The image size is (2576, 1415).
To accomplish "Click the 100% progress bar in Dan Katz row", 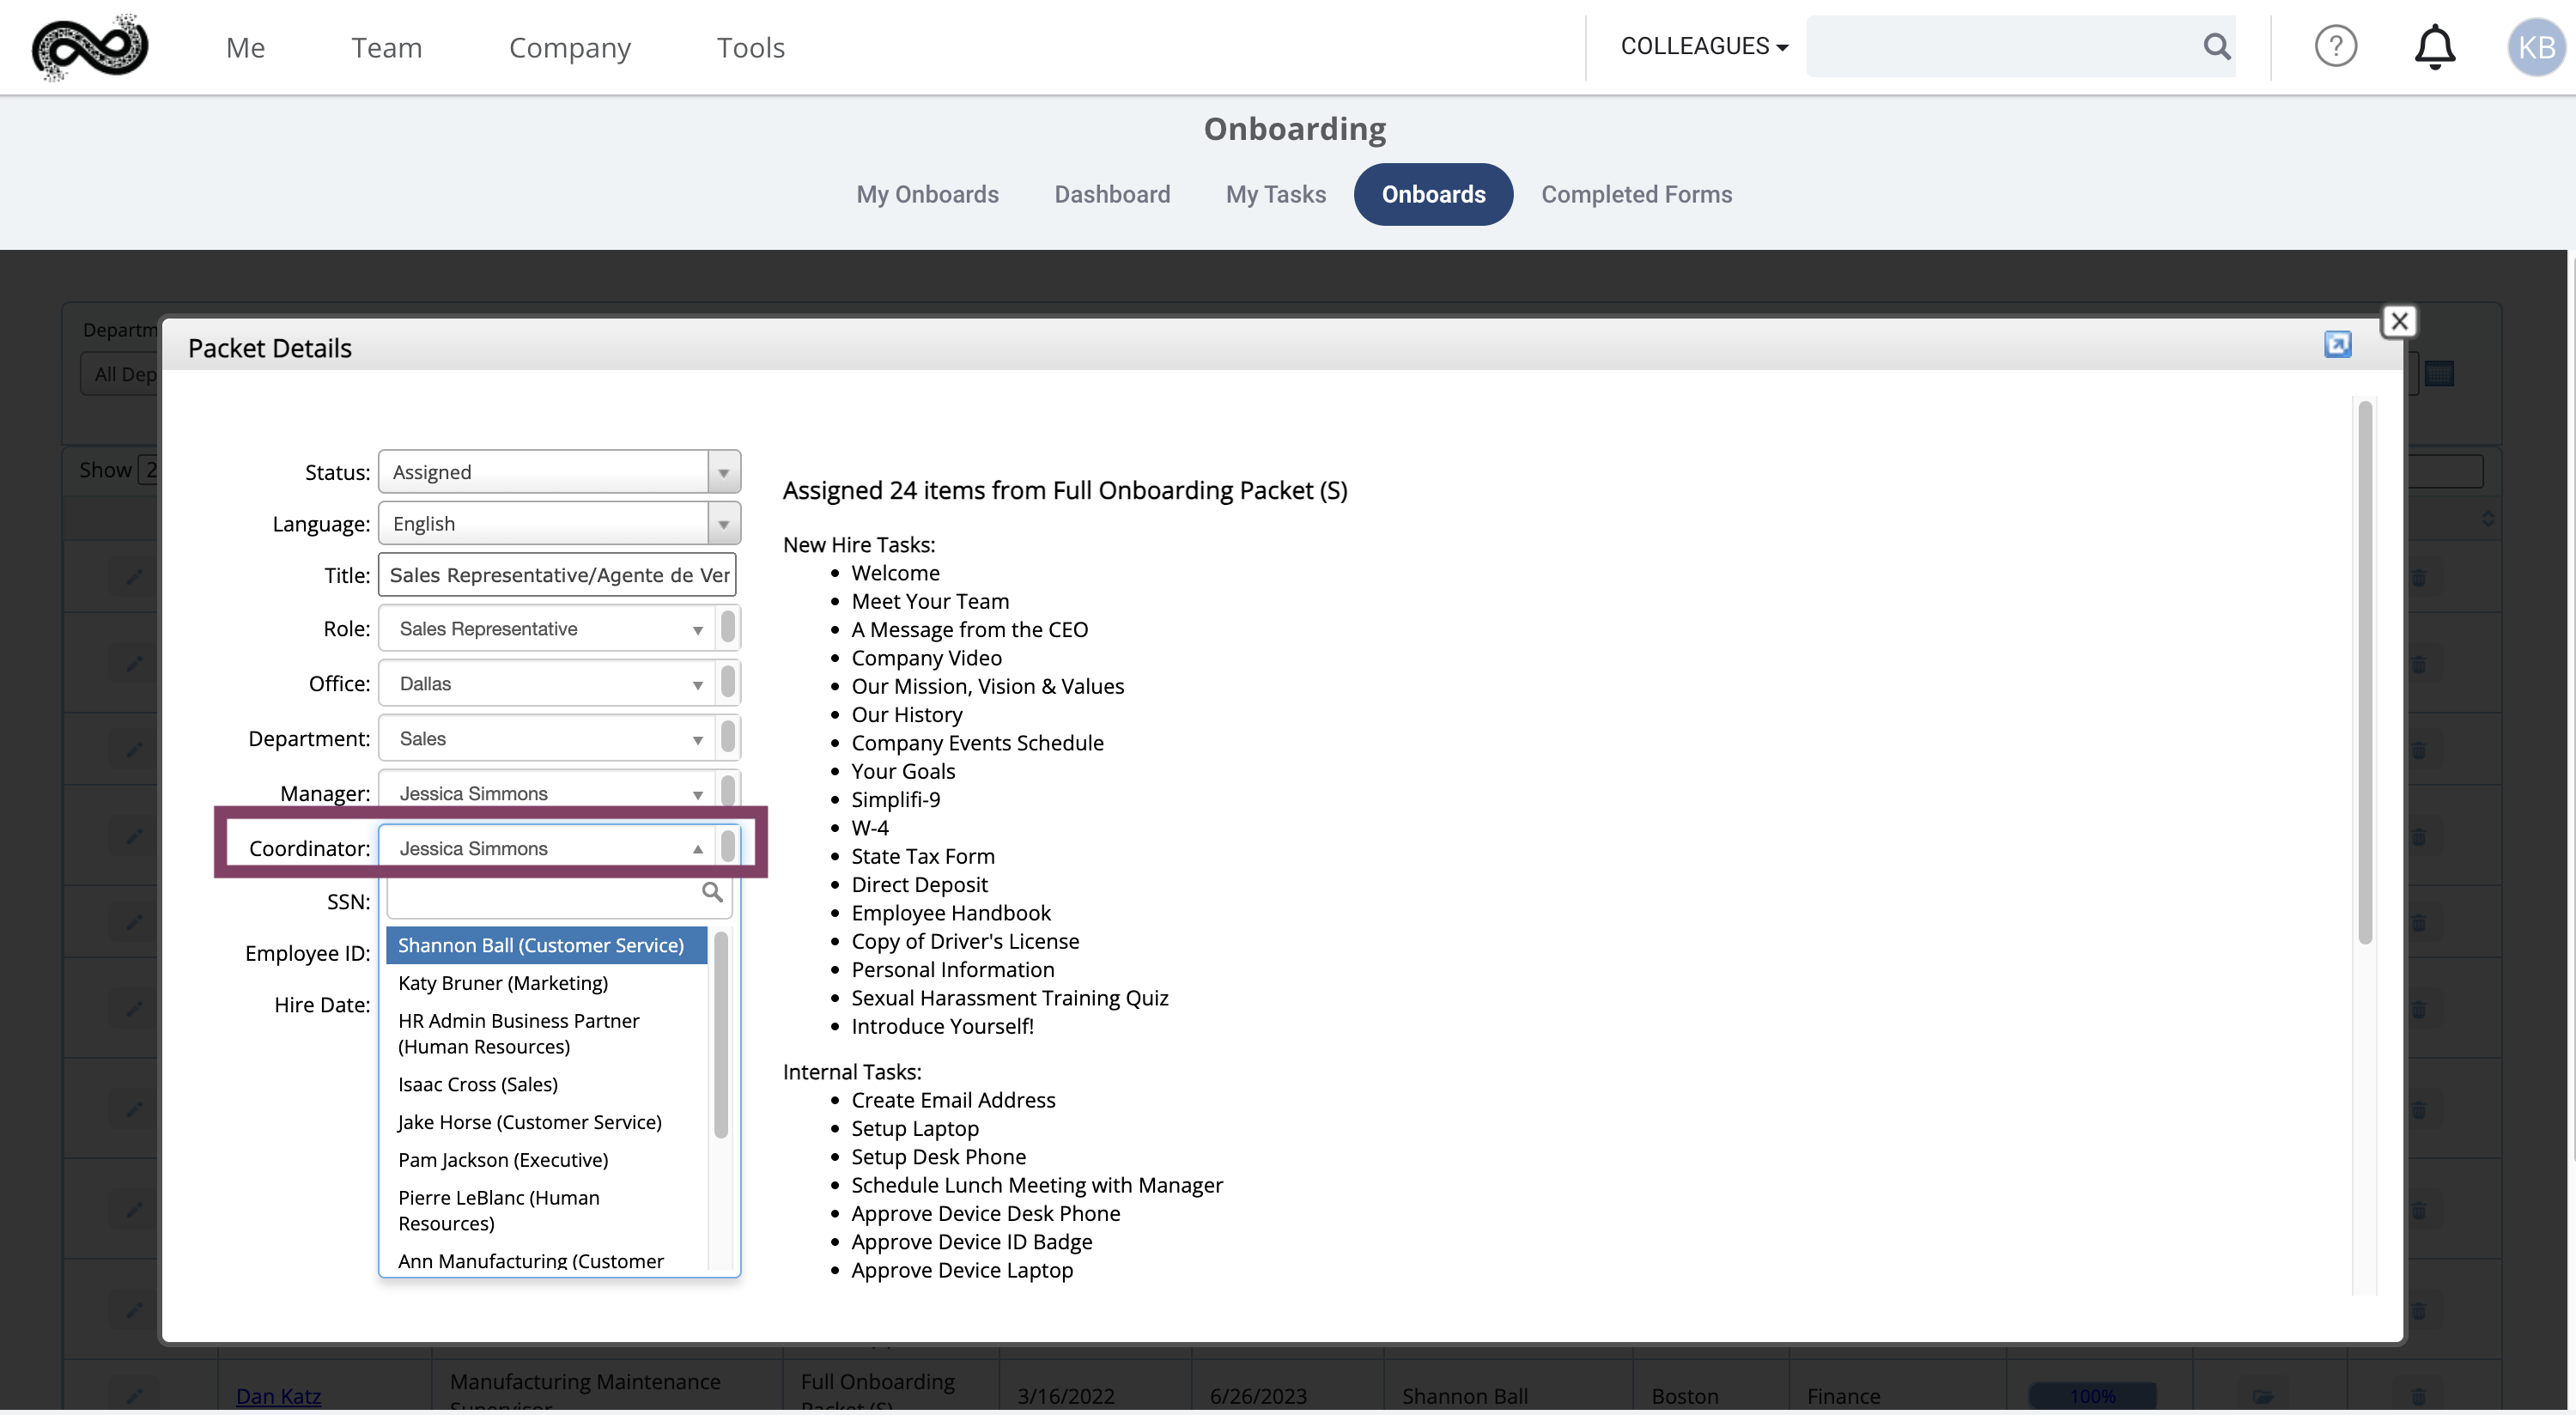I will (x=2092, y=1396).
